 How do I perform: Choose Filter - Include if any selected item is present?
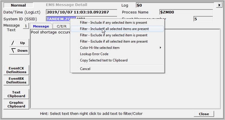point(113,23)
